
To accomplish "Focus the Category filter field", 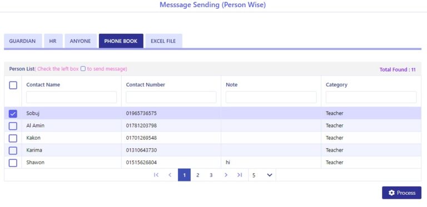I will [x=371, y=97].
